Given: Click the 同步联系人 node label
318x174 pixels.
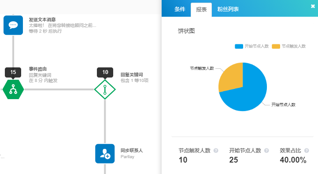Looking at the screenshot, I should click(x=132, y=151).
